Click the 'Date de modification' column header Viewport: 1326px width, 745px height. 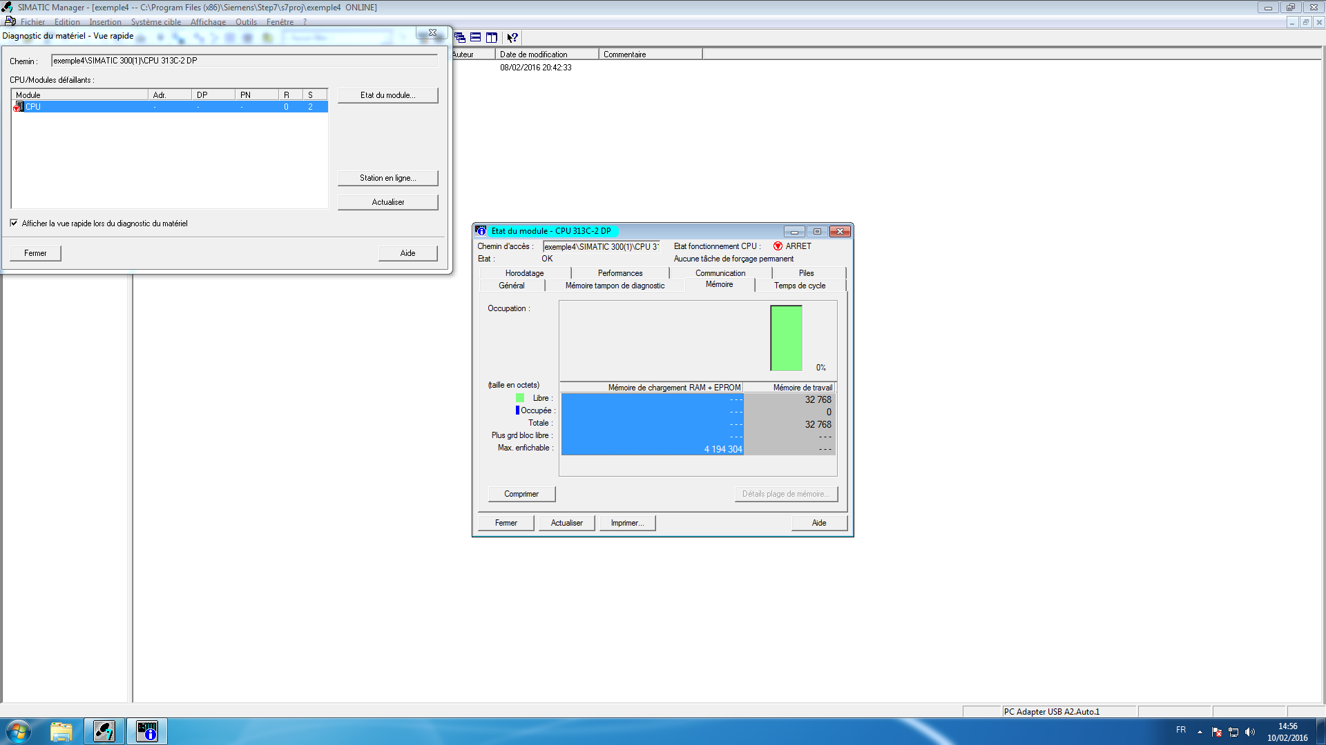(x=546, y=54)
